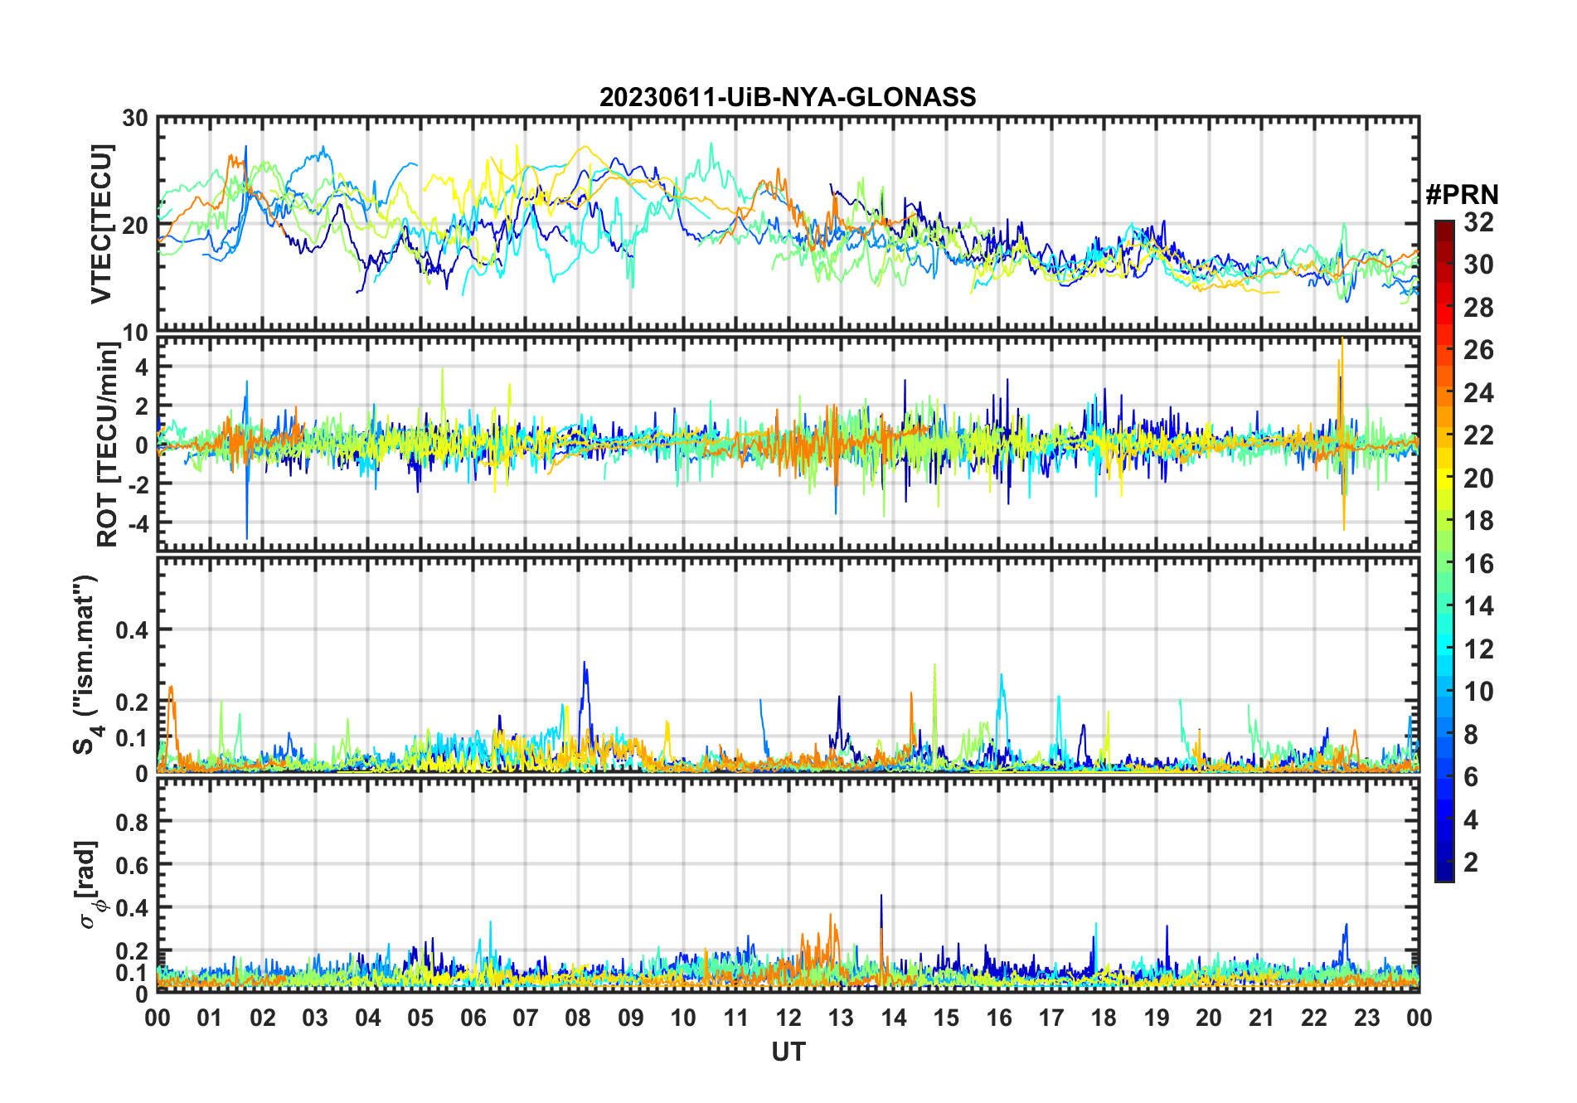Select hour label "01" on the UT axis
Screen dimensions: 1577x1103
tap(211, 1018)
